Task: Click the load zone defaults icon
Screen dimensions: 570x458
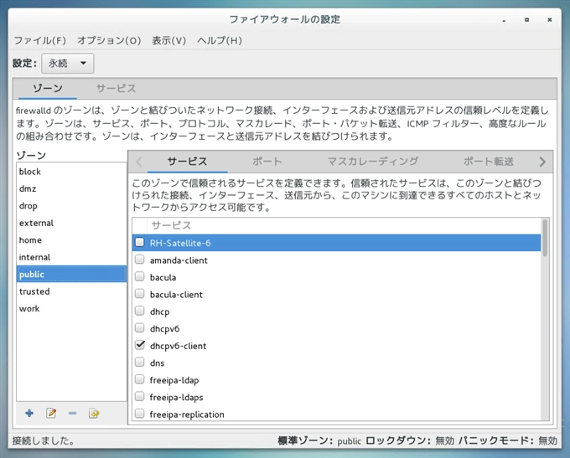Action: pyautogui.click(x=94, y=414)
